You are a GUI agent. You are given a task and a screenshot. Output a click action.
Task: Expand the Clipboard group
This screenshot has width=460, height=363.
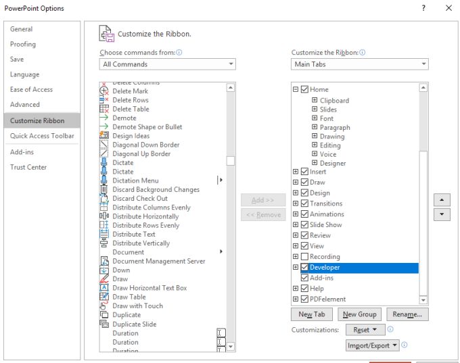pos(315,100)
